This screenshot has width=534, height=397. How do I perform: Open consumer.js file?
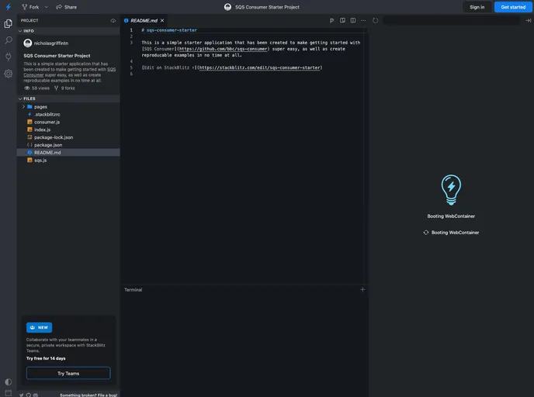[68, 123]
